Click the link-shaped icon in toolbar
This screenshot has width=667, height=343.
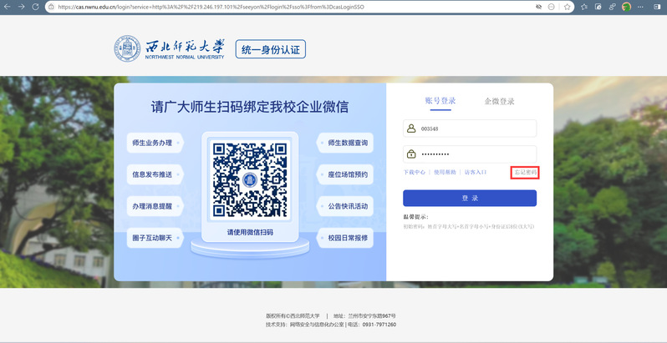point(612,7)
